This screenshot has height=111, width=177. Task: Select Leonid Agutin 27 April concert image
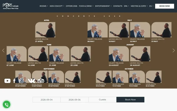45,30
